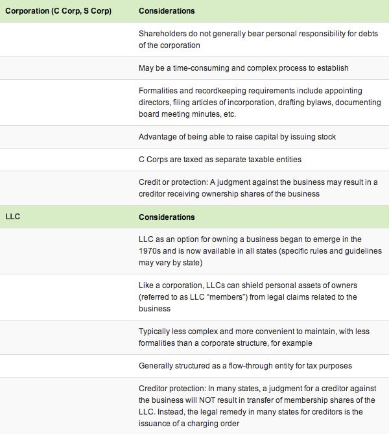
Task: Click the "flow-through entity for tax purposes" row
Action: point(244,365)
